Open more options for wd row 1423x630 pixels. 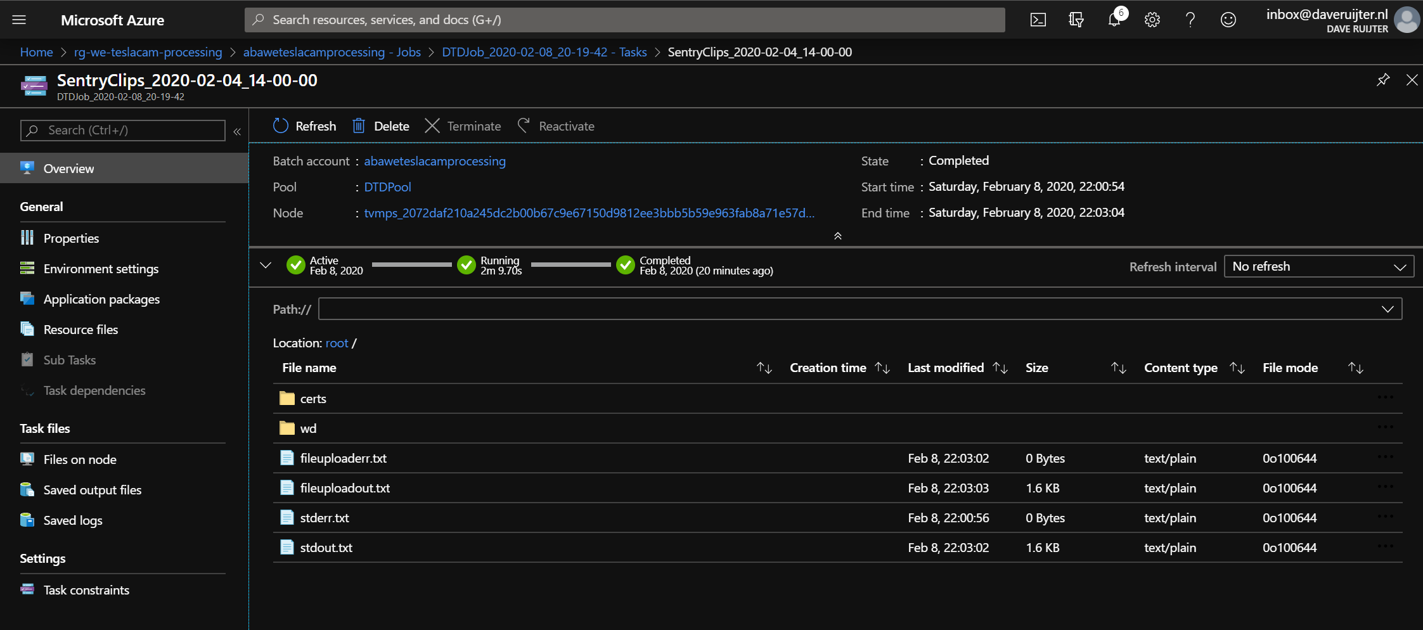click(1386, 427)
